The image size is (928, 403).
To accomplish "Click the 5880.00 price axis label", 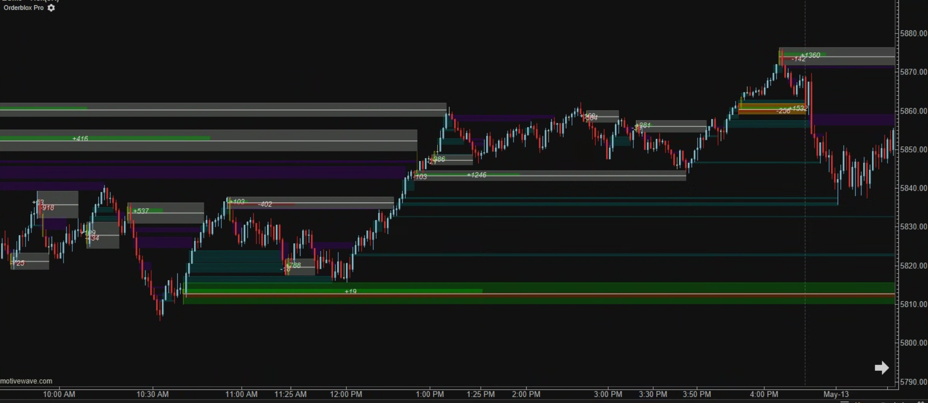I will pyautogui.click(x=913, y=33).
